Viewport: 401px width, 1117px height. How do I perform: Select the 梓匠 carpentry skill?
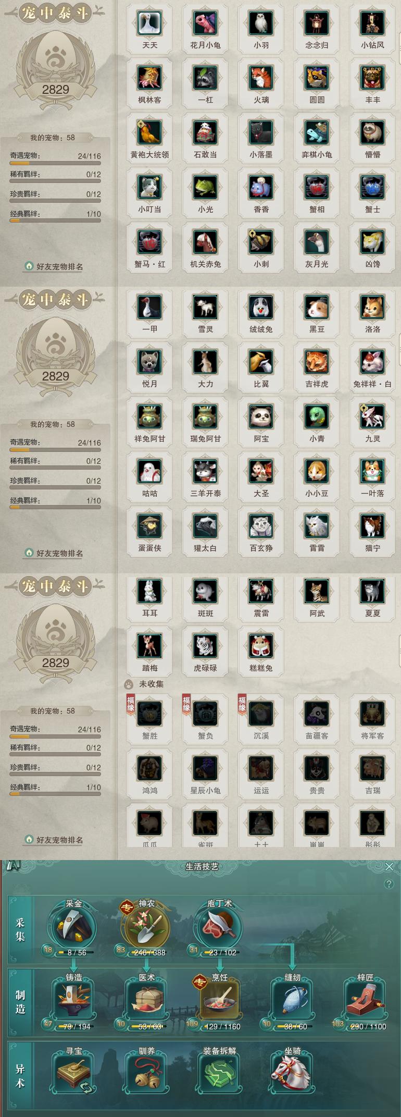click(365, 1001)
